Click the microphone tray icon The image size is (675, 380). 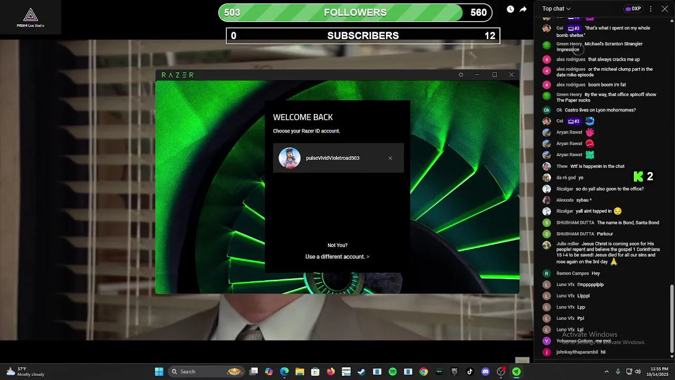[x=618, y=372]
